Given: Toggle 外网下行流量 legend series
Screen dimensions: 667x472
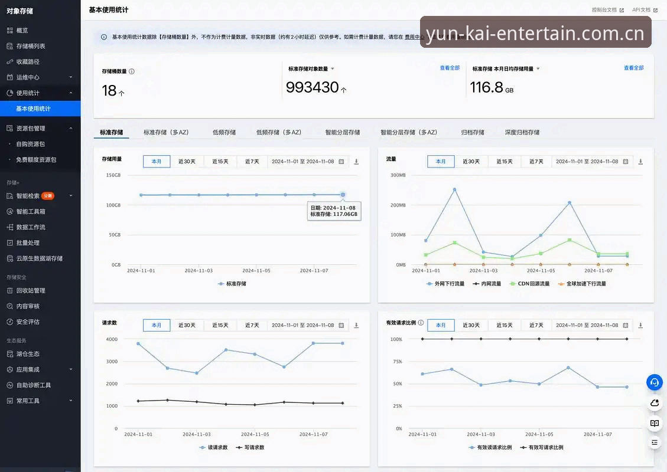Looking at the screenshot, I should 445,284.
